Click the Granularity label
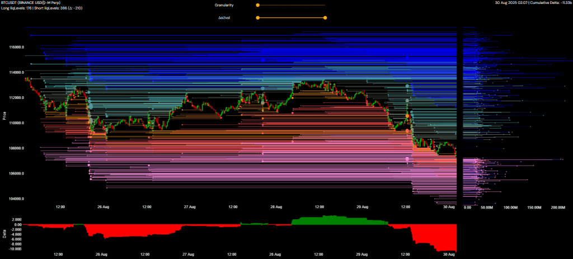 [x=224, y=5]
